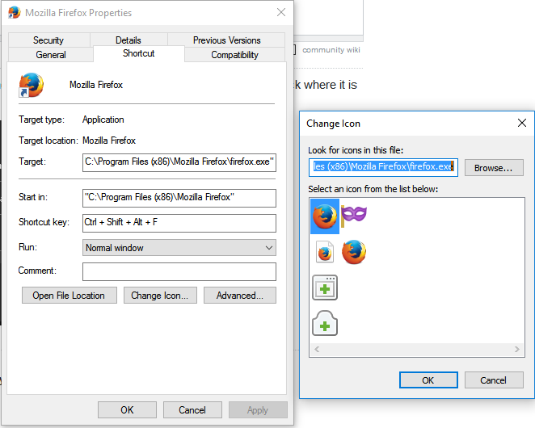Click Browse... in Change Icon dialog

[x=494, y=168]
